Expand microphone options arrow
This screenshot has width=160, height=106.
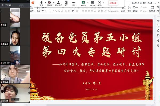click(x=45, y=2)
